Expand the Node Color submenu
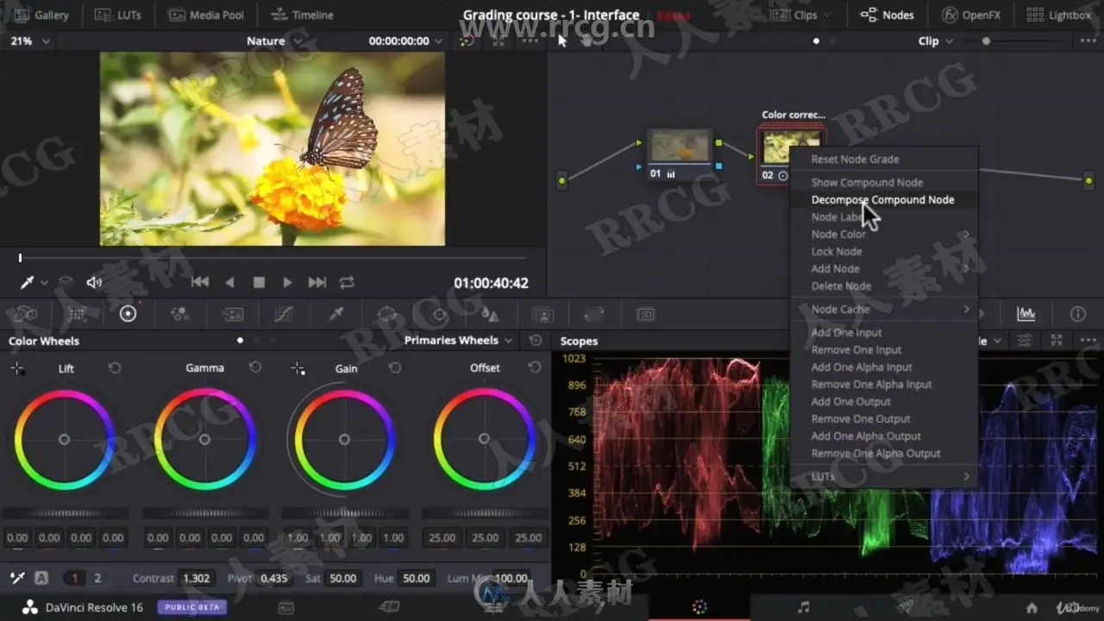Viewport: 1104px width, 621px height. 885,234
